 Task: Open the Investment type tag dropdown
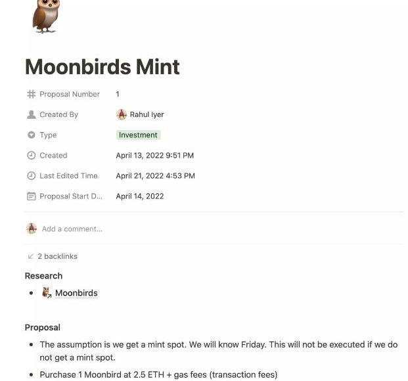[x=138, y=135]
